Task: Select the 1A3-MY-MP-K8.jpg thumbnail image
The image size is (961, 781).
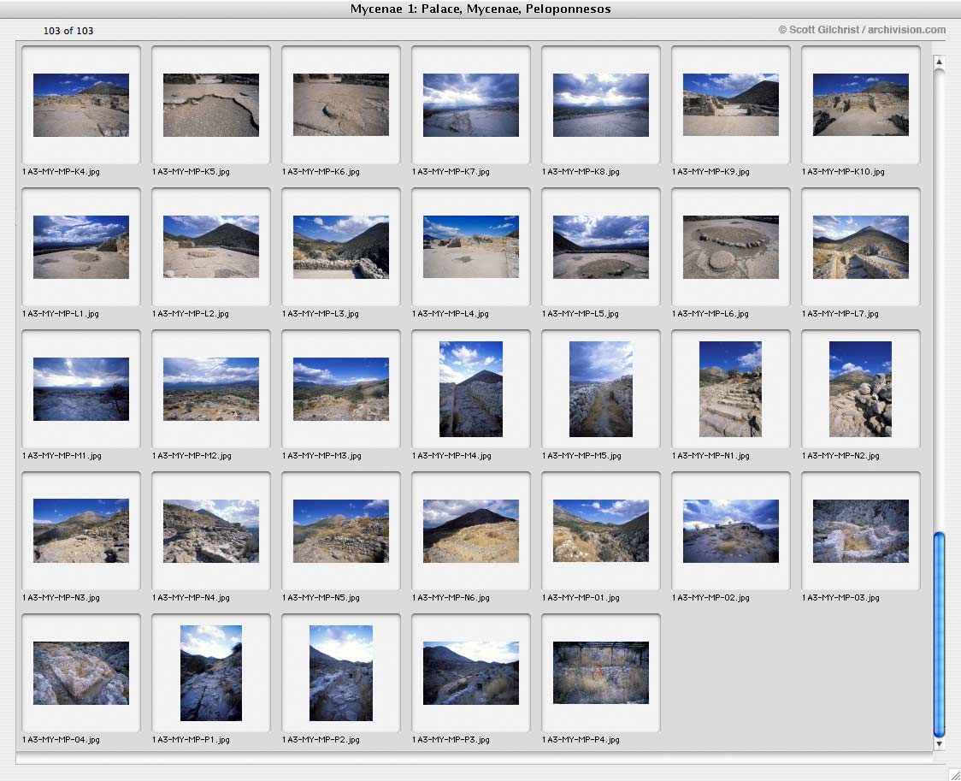Action: point(600,105)
